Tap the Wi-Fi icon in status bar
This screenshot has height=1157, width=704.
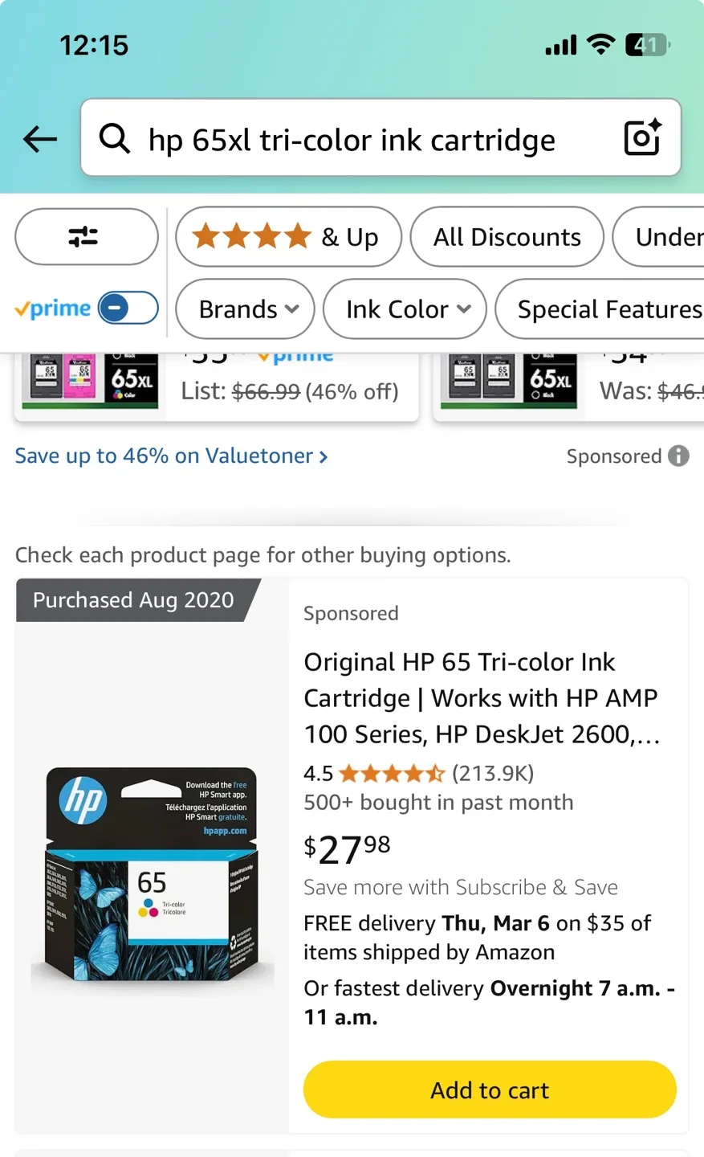coord(600,45)
